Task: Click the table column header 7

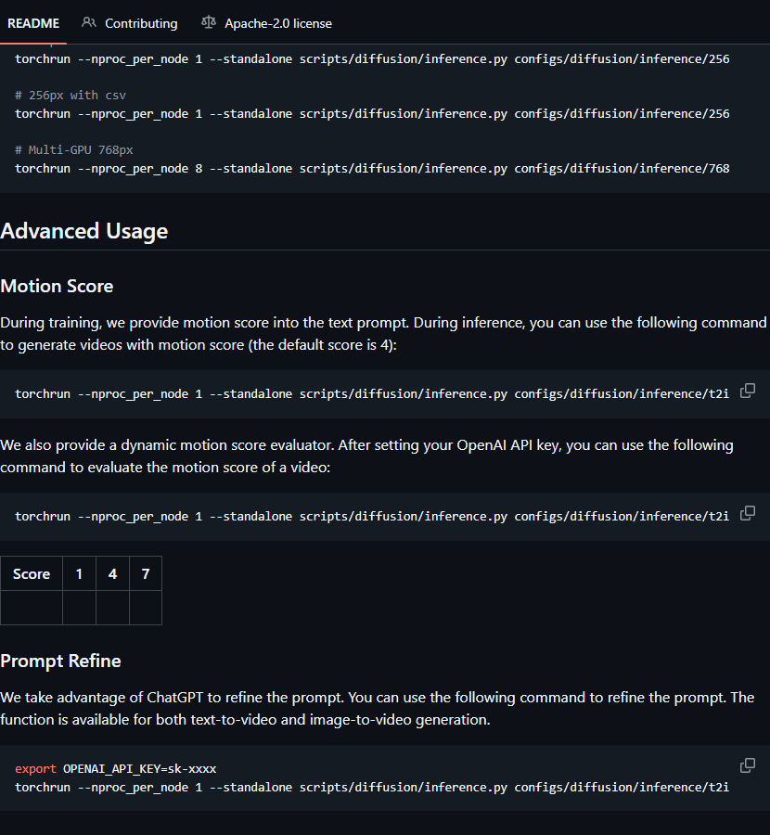Action: 146,573
